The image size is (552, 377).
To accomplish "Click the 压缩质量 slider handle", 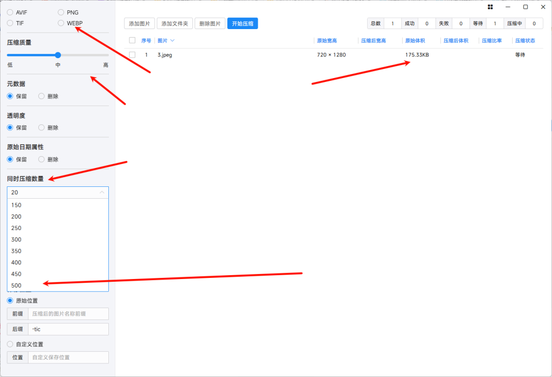I will (58, 55).
